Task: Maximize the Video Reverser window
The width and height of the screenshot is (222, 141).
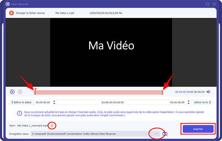Action: click(208, 4)
